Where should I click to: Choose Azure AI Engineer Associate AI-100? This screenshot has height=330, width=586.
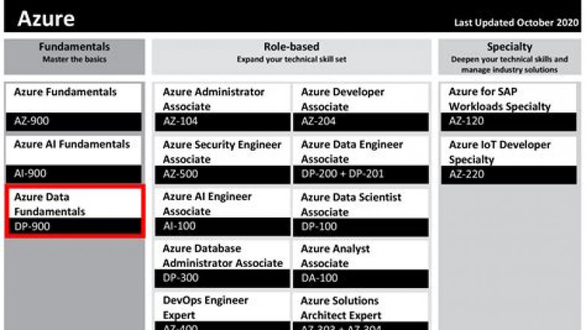222,212
